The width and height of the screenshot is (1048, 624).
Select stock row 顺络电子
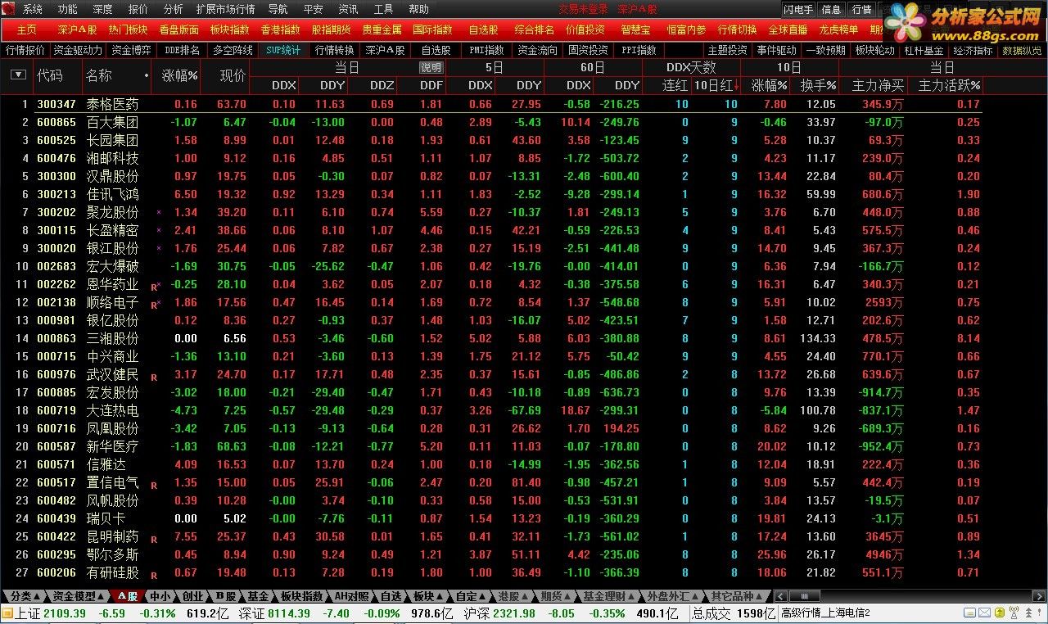(491, 302)
